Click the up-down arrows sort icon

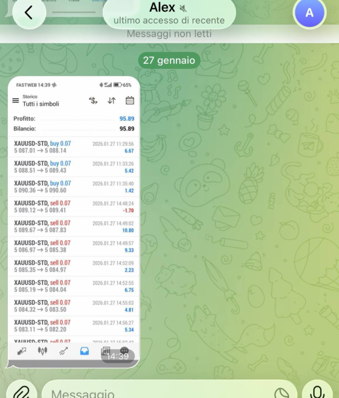click(x=112, y=101)
